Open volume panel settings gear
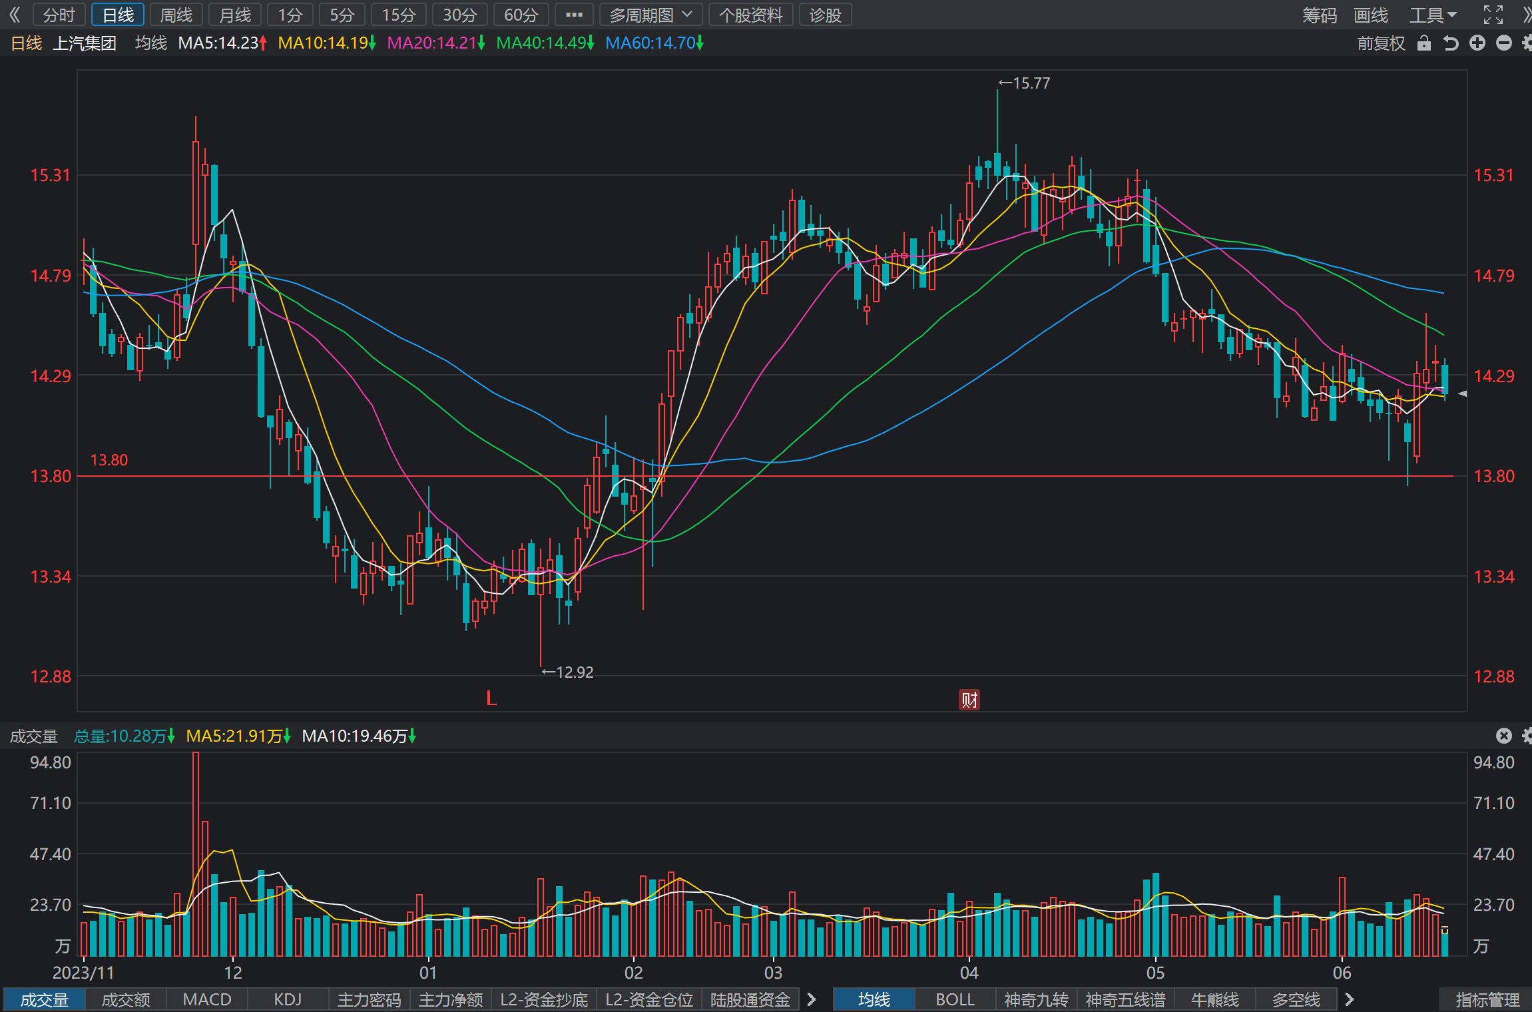The height and width of the screenshot is (1012, 1532). tap(1527, 736)
